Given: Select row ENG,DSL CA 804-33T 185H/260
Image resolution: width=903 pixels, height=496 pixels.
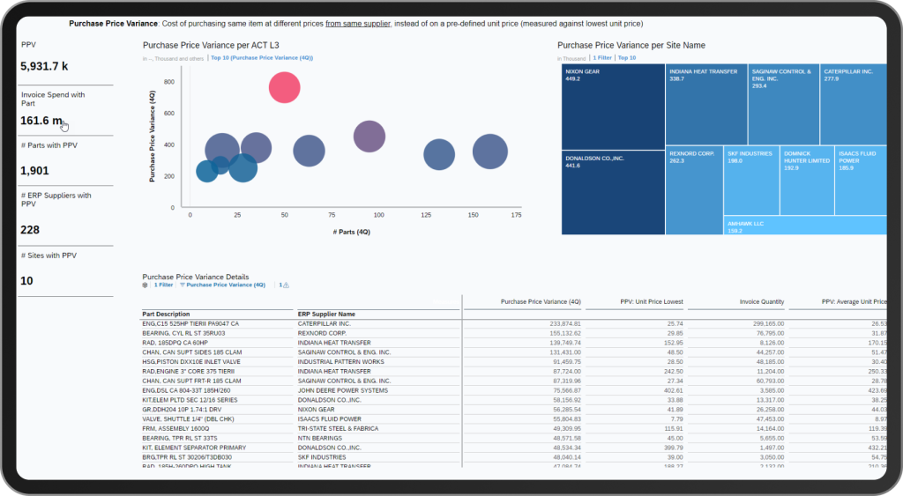Looking at the screenshot, I should click(514, 390).
